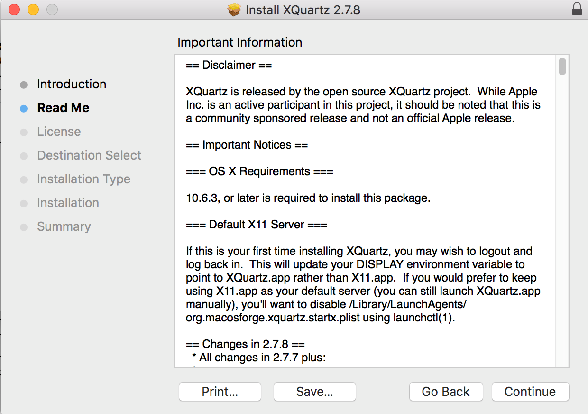Click the License step label

[59, 132]
